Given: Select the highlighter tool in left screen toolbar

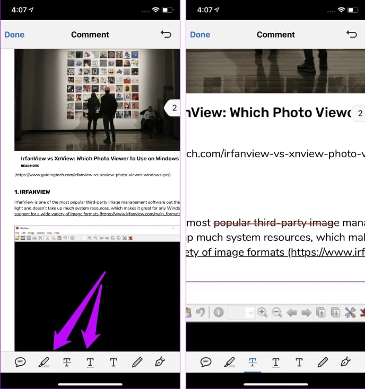Looking at the screenshot, I should tap(44, 362).
